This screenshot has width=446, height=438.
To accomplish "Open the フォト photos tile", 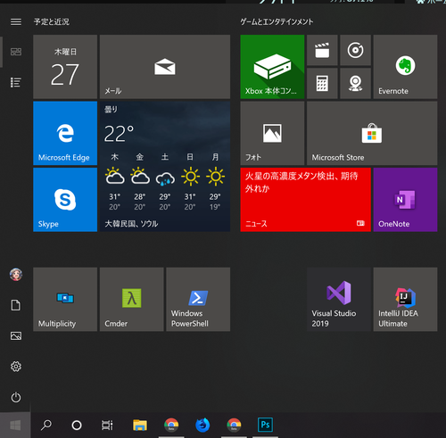I will (272, 133).
